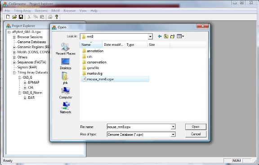Select the annotation folder
The image size is (259, 165).
93,51
